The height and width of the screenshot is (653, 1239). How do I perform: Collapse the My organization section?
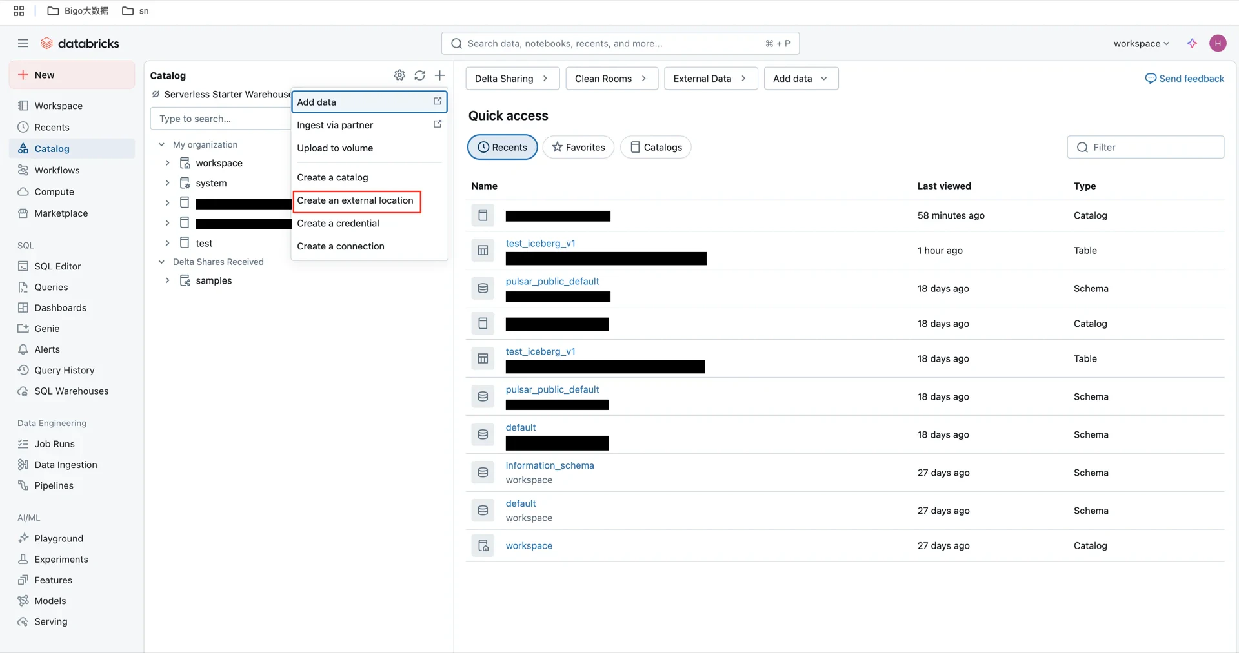[161, 144]
